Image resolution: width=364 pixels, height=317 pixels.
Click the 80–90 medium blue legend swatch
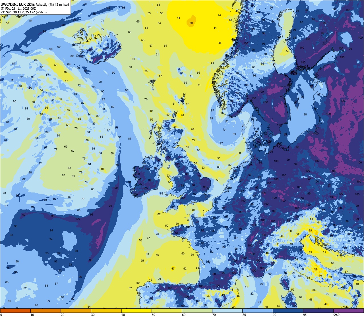tap(258, 310)
